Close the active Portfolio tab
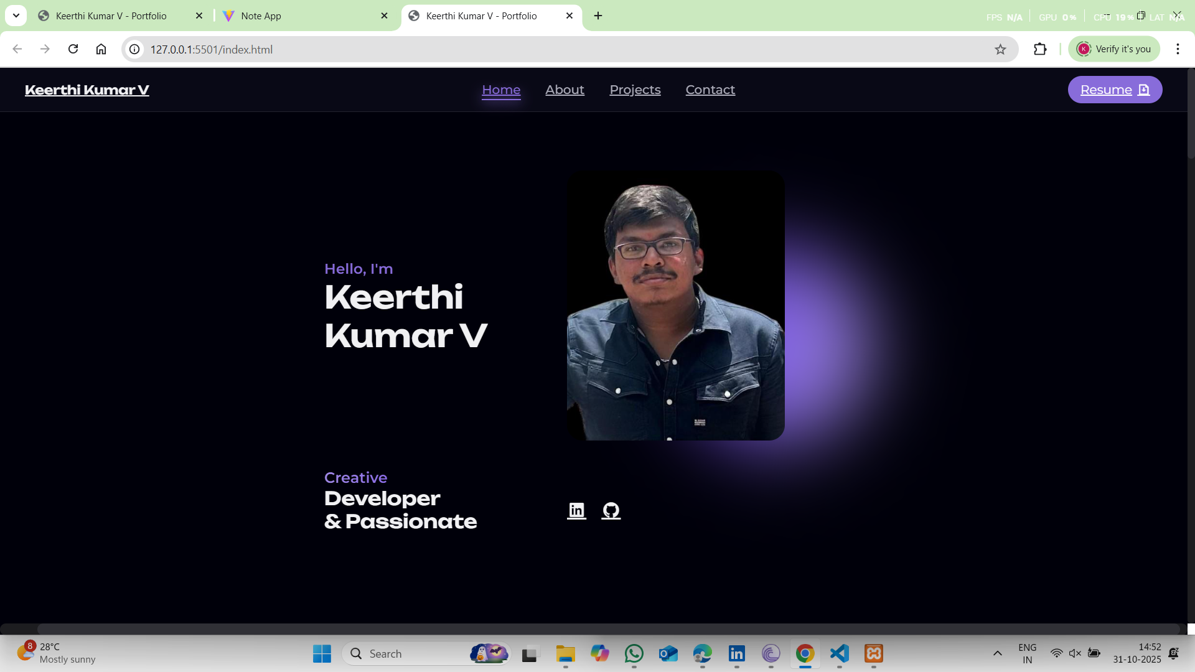 pos(569,16)
